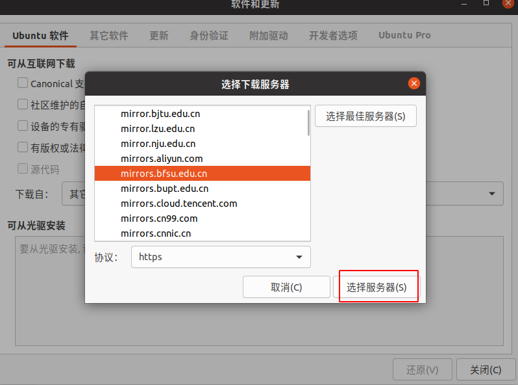
Task: Open the 协议 https protocol dropdown
Action: tap(221, 257)
